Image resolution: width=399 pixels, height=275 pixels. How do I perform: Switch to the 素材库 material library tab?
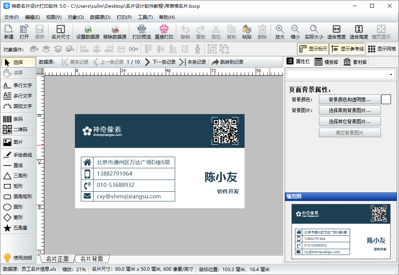(355, 62)
